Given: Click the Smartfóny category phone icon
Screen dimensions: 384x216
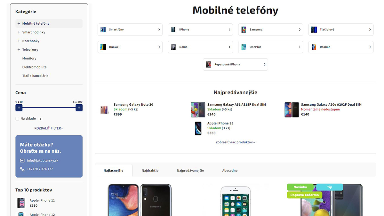Looking at the screenshot, I should 103,29.
